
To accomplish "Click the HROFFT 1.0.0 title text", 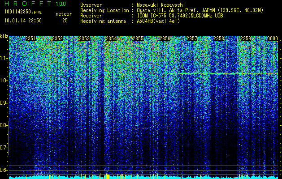I will pyautogui.click(x=35, y=4).
